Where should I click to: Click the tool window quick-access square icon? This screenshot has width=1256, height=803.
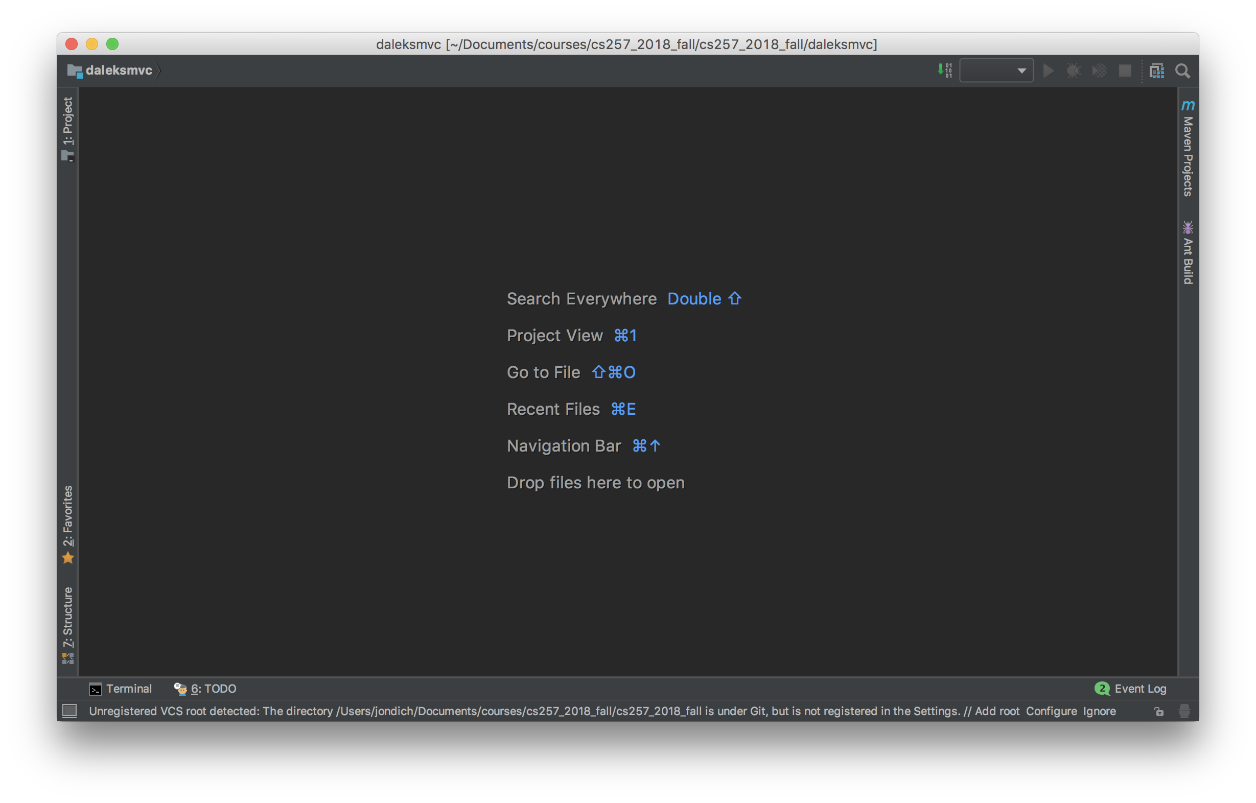point(69,711)
